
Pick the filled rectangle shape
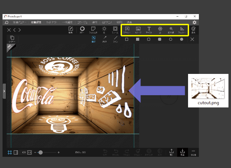point(138,39)
